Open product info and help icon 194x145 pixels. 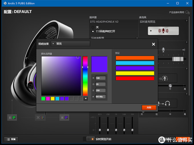tap(187, 12)
